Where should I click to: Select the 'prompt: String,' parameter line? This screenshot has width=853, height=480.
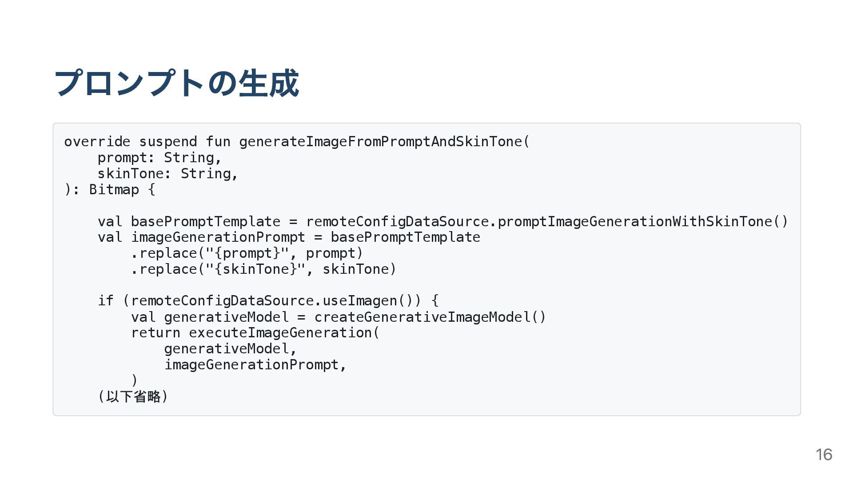tap(159, 158)
